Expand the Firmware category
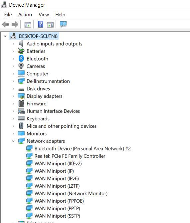Viewport: 190px width, 223px height. click(13, 104)
